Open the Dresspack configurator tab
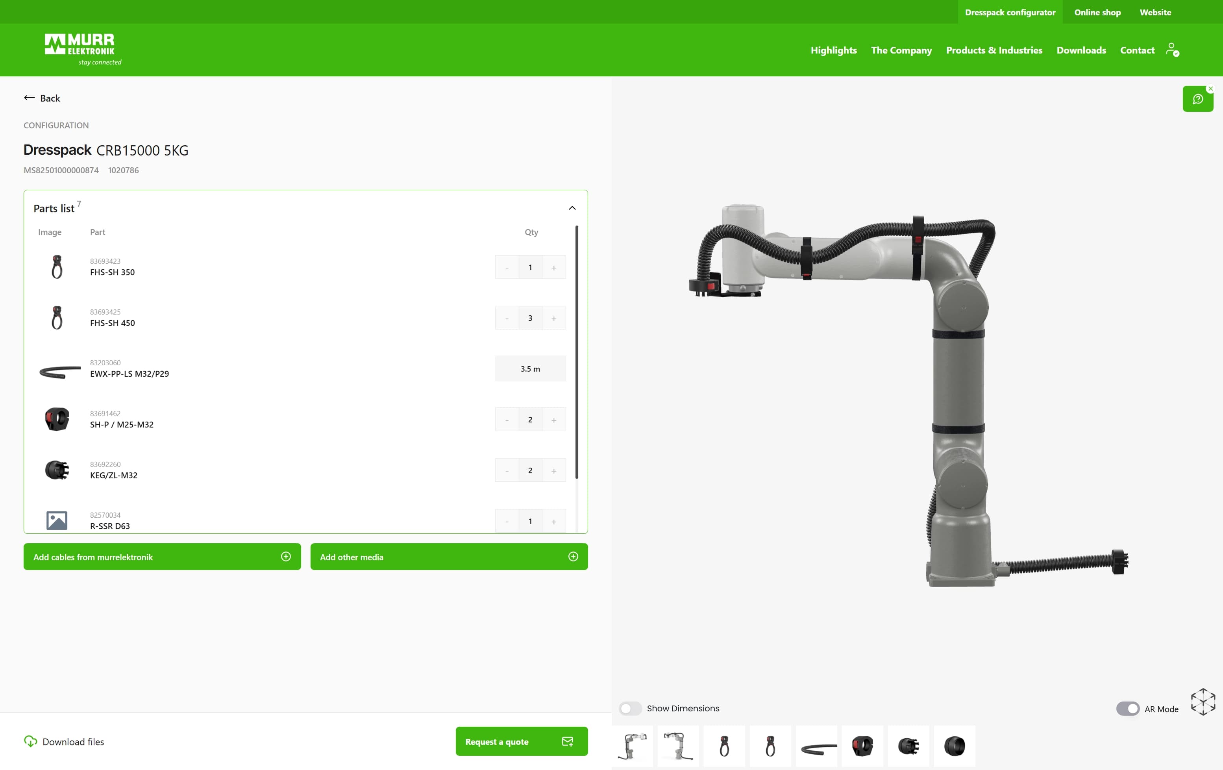The width and height of the screenshot is (1223, 770). 1010,12
